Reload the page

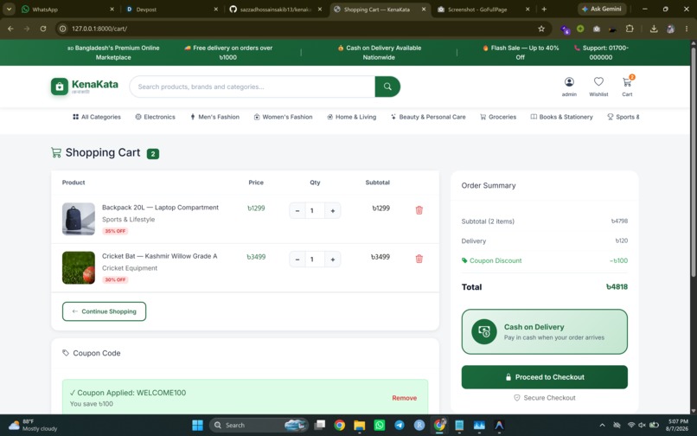43,29
